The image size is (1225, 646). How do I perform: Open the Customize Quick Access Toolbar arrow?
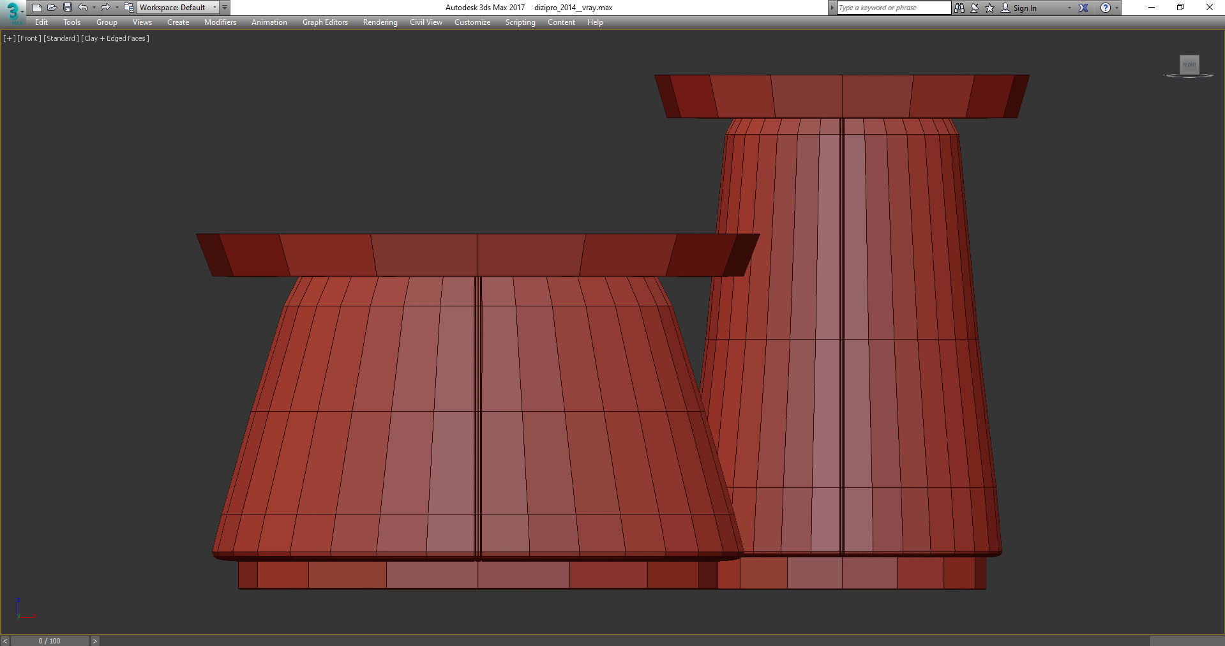[225, 8]
